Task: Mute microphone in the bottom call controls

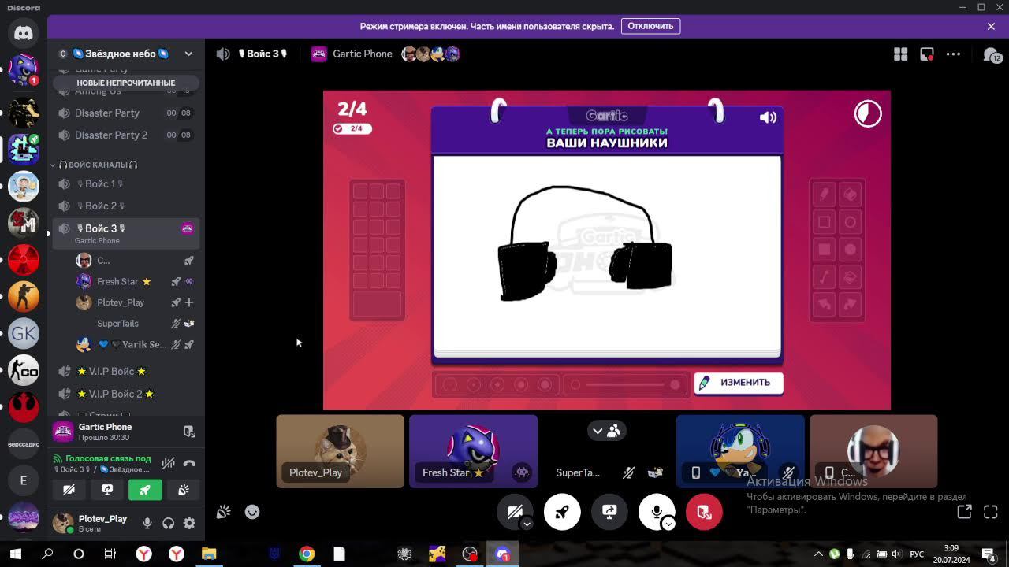Action: point(656,512)
